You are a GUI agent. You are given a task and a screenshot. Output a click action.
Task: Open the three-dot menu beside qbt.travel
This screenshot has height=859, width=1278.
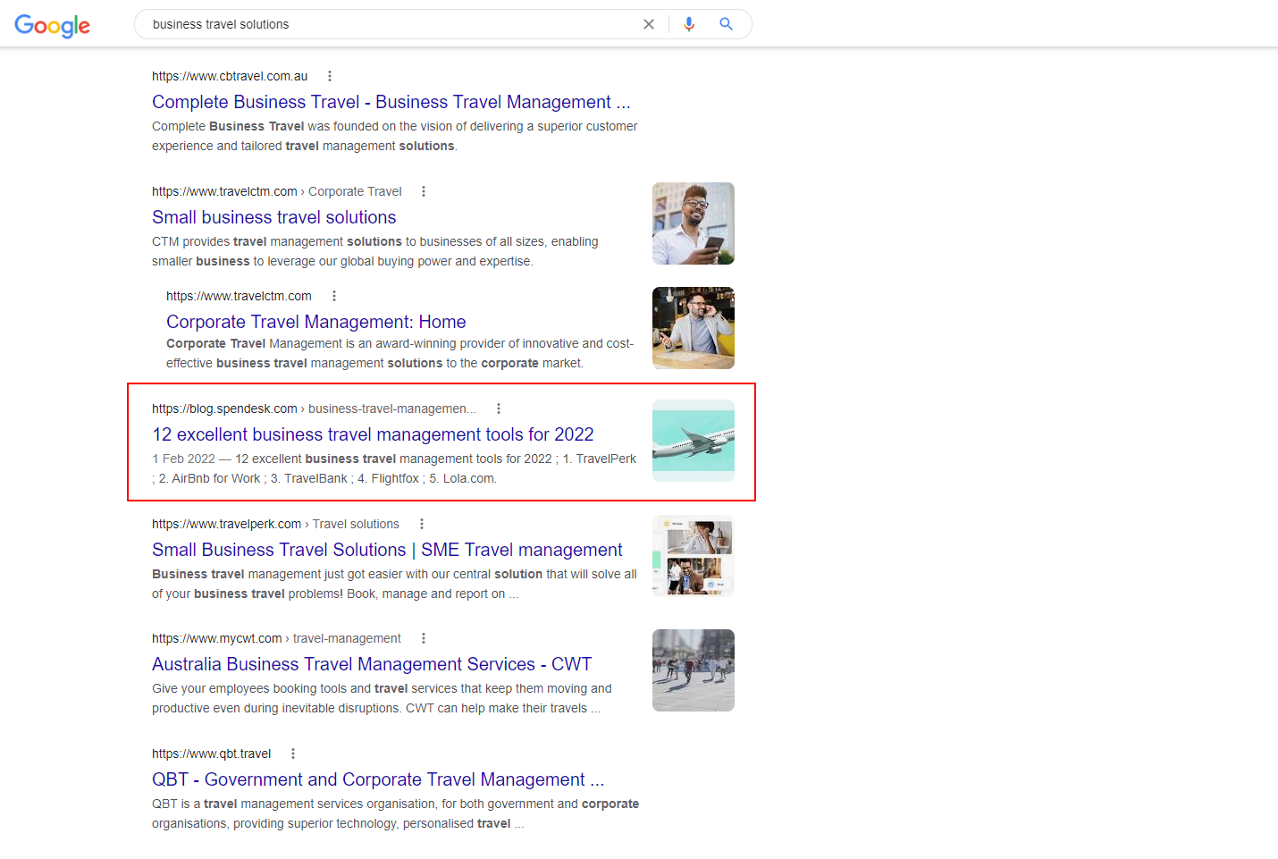[293, 754]
